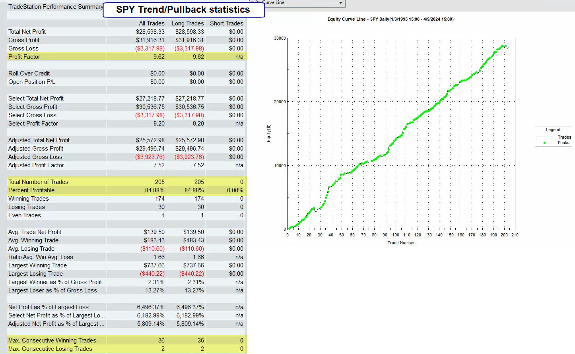Select the Gross Loss row label
Screen dimensions: 575x354
(23, 48)
